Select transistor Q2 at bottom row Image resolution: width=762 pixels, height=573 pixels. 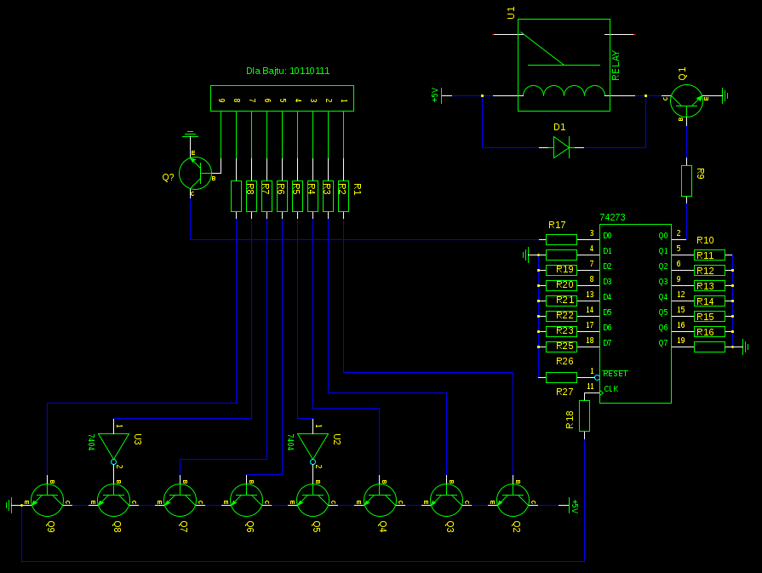[x=513, y=501]
